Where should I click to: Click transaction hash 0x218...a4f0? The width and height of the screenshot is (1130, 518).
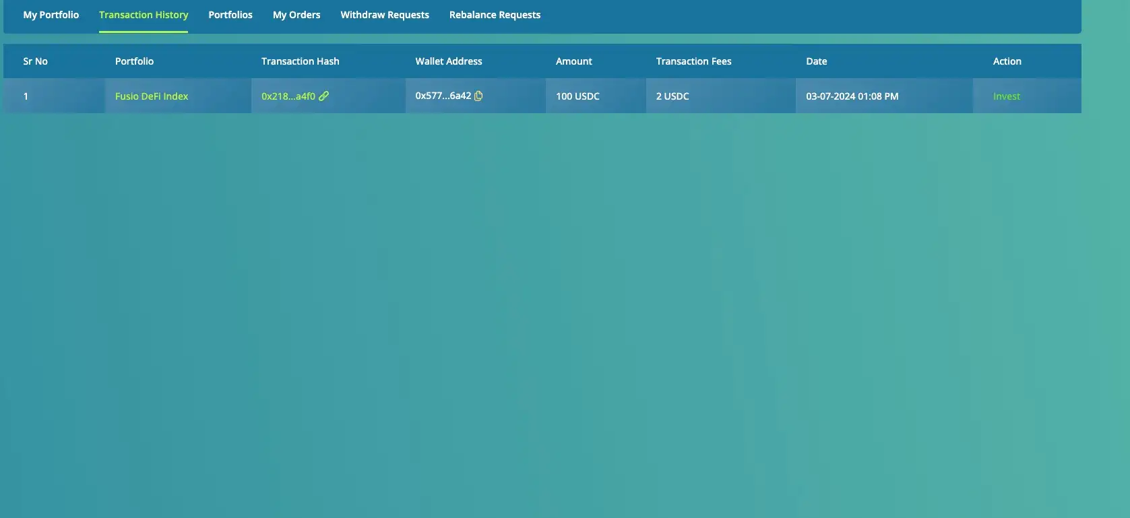point(288,96)
